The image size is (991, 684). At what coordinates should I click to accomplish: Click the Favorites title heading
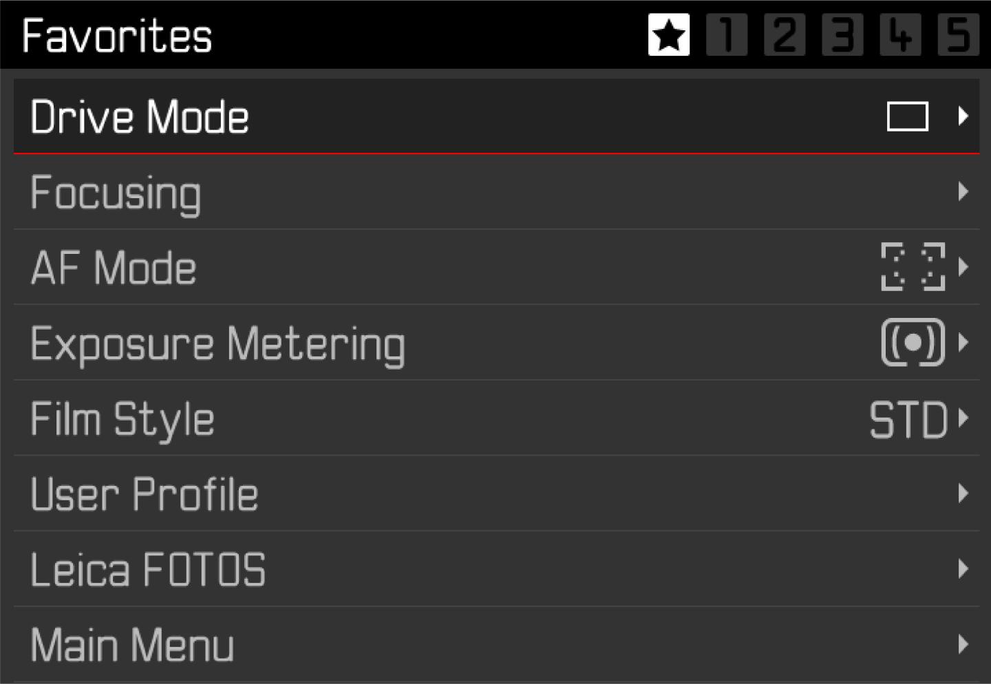coord(117,36)
